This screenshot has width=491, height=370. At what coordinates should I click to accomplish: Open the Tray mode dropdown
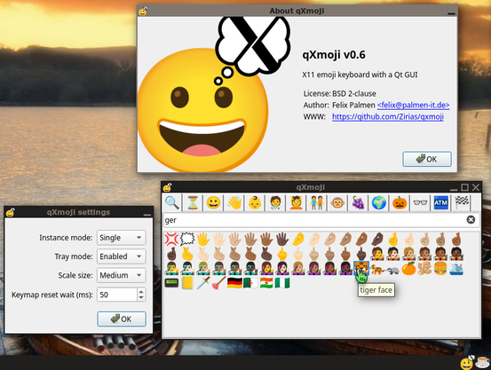point(121,256)
